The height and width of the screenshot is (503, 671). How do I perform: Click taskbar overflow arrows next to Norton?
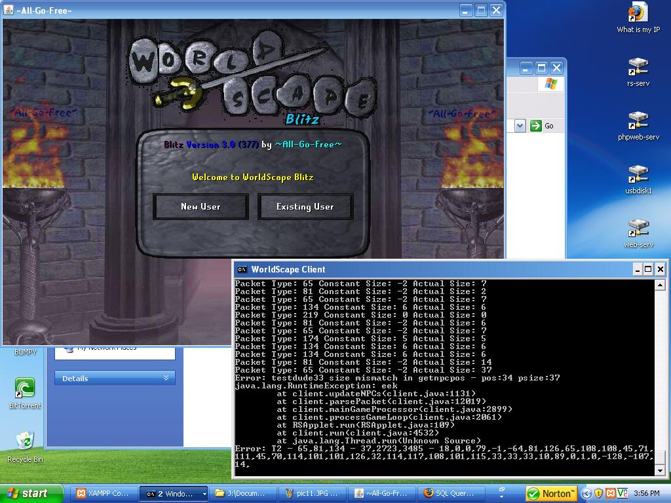pos(502,493)
